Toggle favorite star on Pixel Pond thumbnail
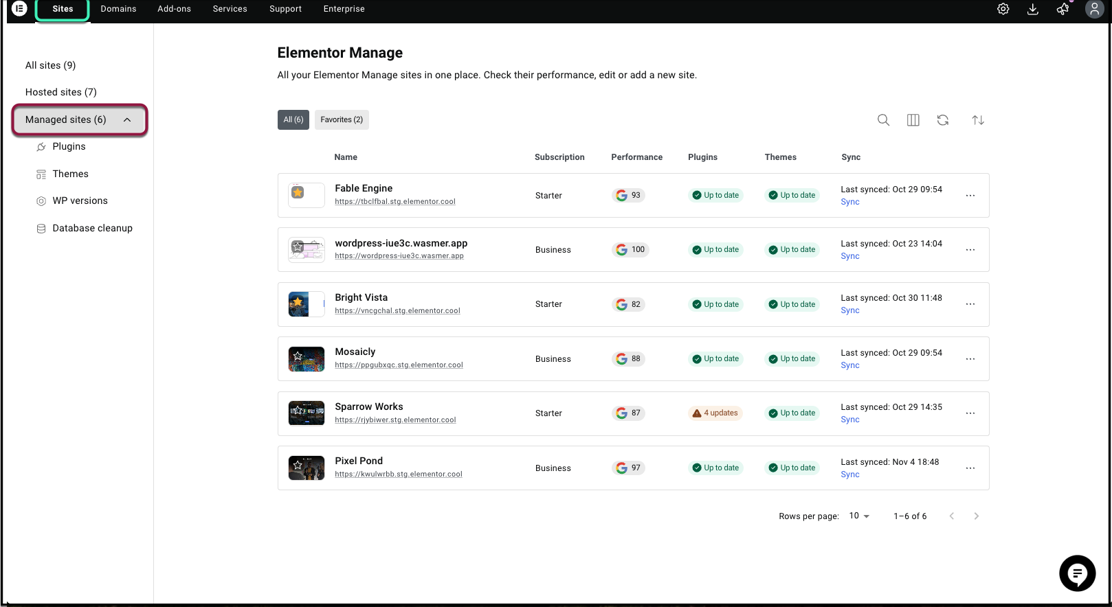1112x607 pixels. click(298, 465)
